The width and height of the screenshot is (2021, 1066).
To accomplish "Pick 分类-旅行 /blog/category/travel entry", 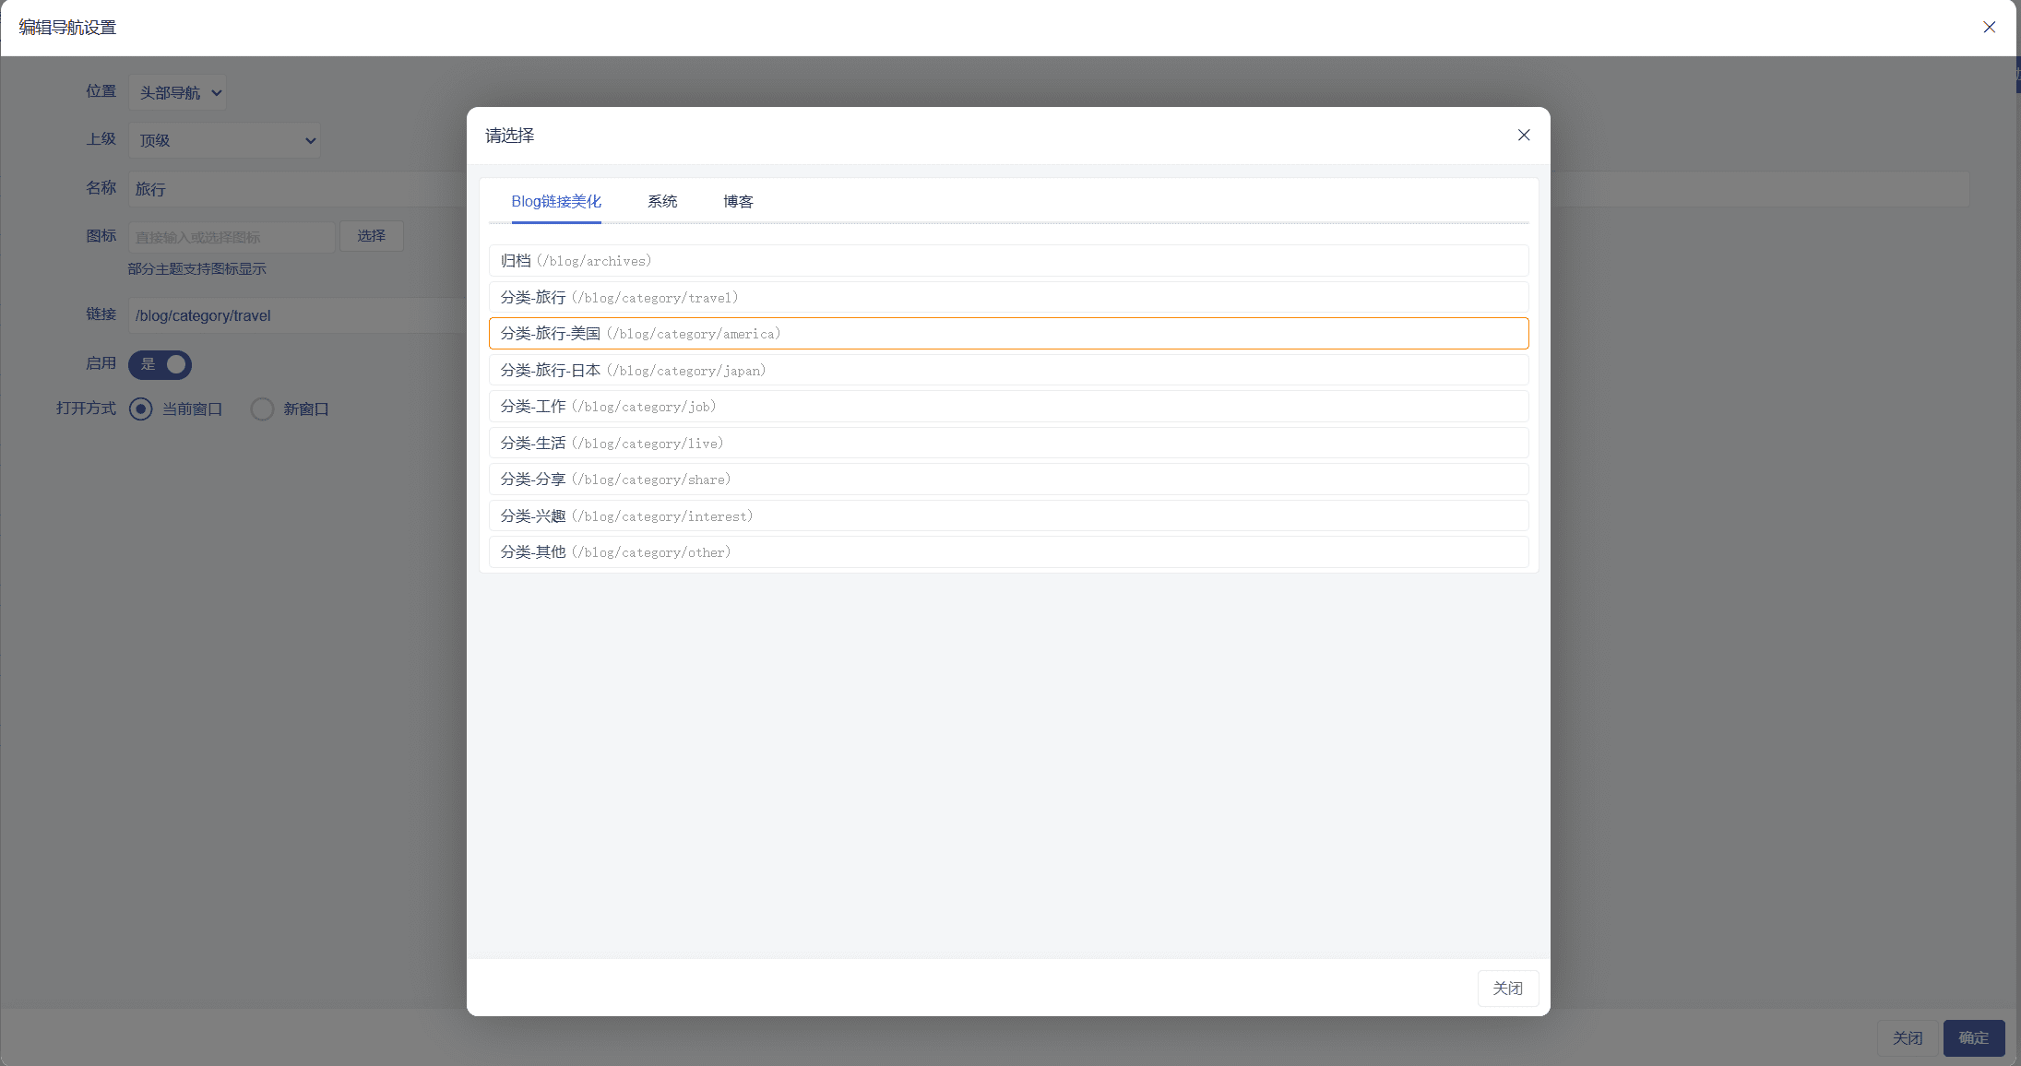I will tap(1008, 297).
